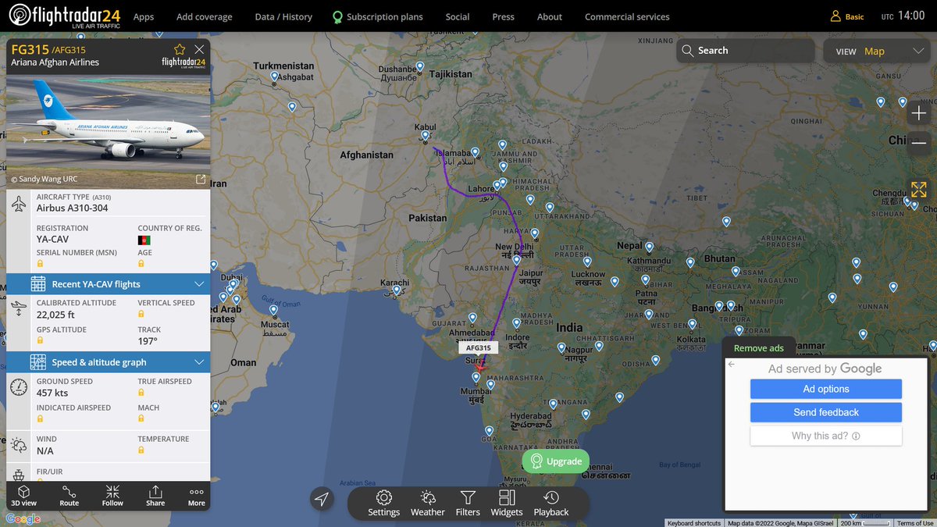Click the locked Temperature padlock

coord(141,450)
